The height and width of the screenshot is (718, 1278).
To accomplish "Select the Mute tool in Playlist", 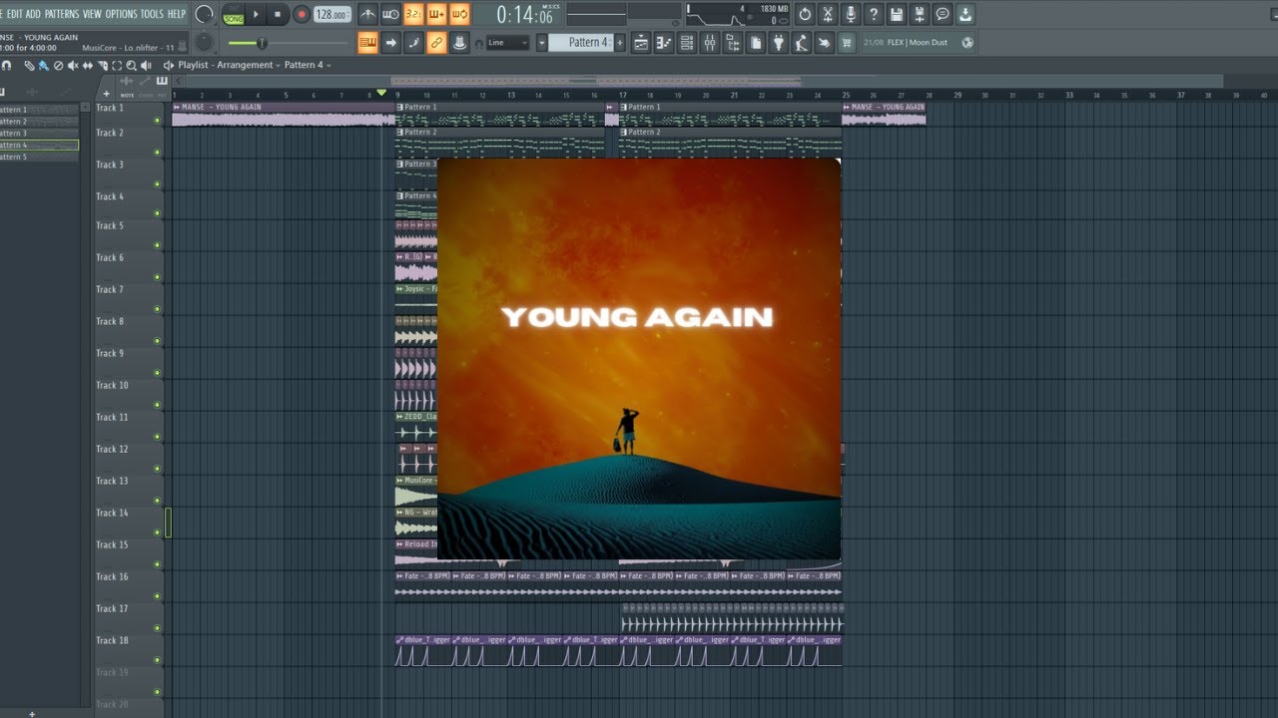I will tap(73, 65).
